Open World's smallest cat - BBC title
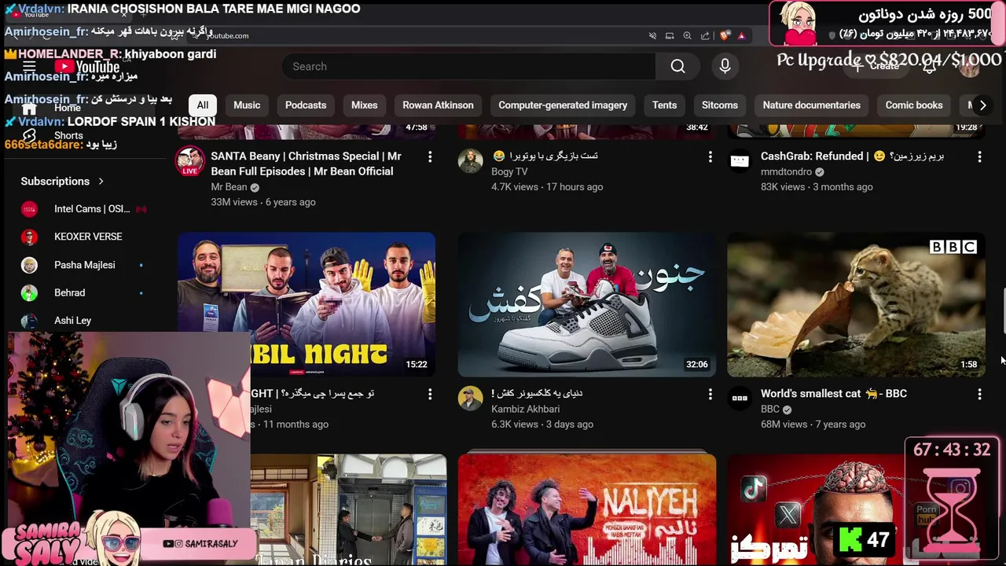Image resolution: width=1006 pixels, height=566 pixels. (x=834, y=394)
